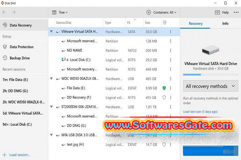The image size is (241, 160).
Task: Select File Data (E:) volume
Action: pyautogui.click(x=114, y=88)
